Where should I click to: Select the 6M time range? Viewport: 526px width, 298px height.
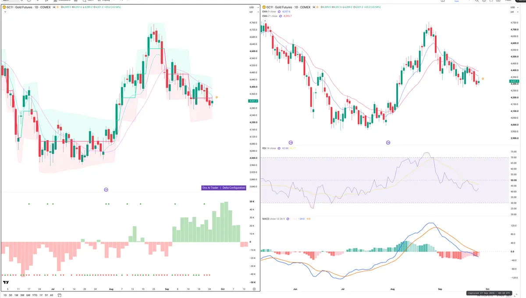28,295
